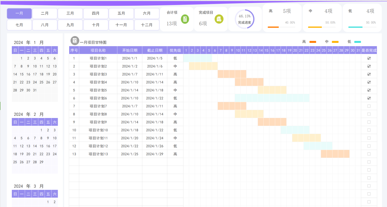This screenshot has width=387, height=207.
Task: Click the 2024/1/20 start date cell
Action: [x=130, y=138]
